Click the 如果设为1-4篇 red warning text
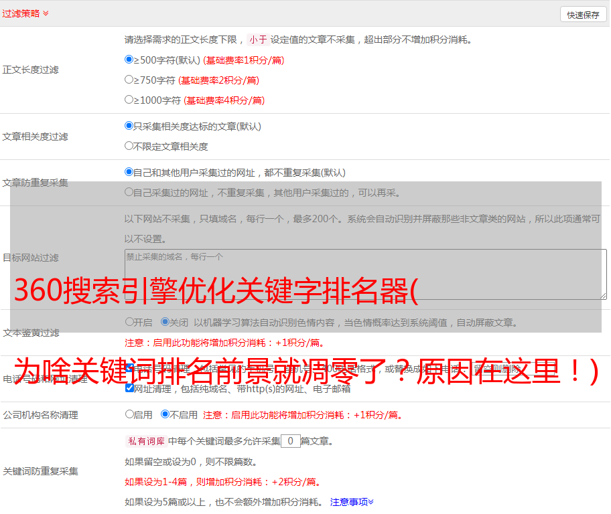Screen dimensions: 611x514 pyautogui.click(x=224, y=482)
